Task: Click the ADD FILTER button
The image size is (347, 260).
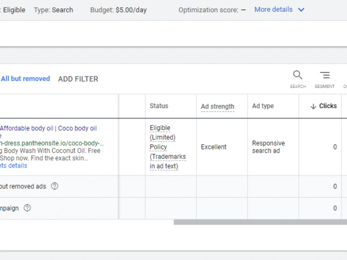Action: click(78, 79)
